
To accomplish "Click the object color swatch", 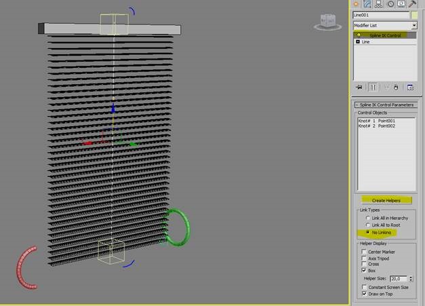I will tap(414, 15).
